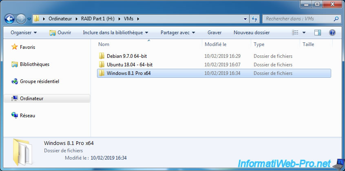Click date 10/02/2019 16:07 in Ubuntu row
The height and width of the screenshot is (171, 345).
click(222, 65)
